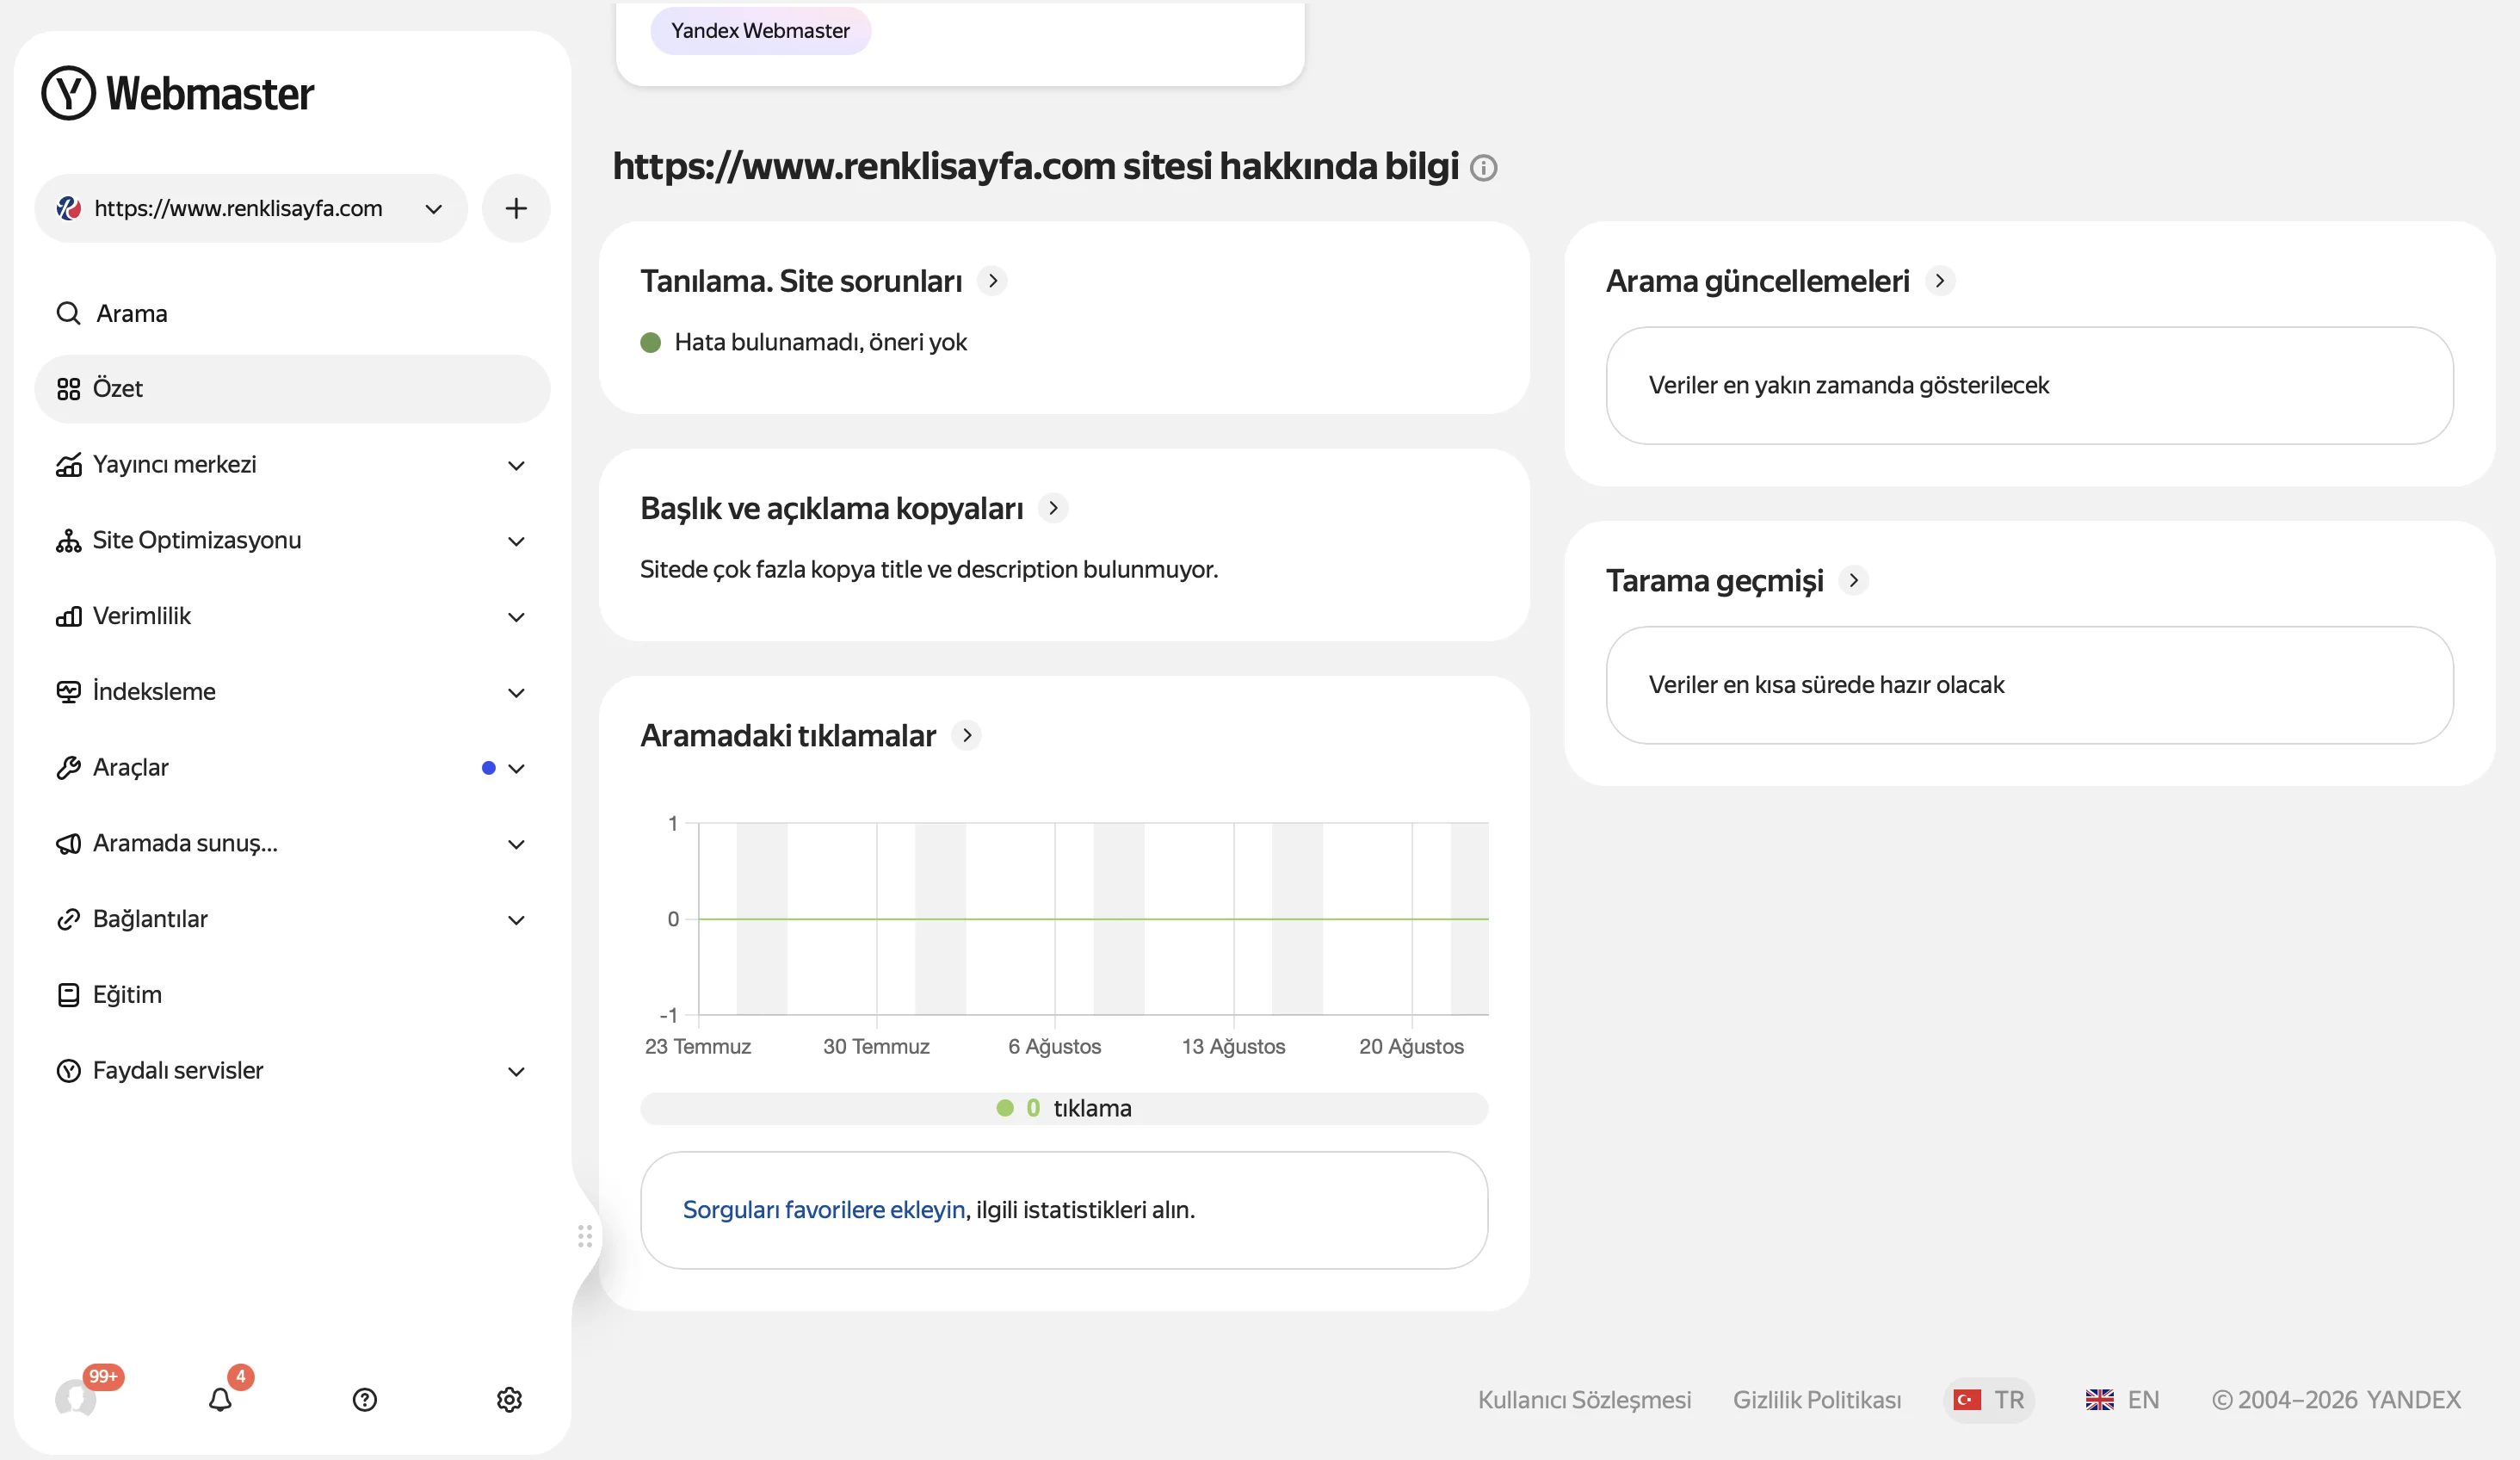Open the user avatar with 99+ badge
The width and height of the screenshot is (2520, 1460).
click(76, 1398)
